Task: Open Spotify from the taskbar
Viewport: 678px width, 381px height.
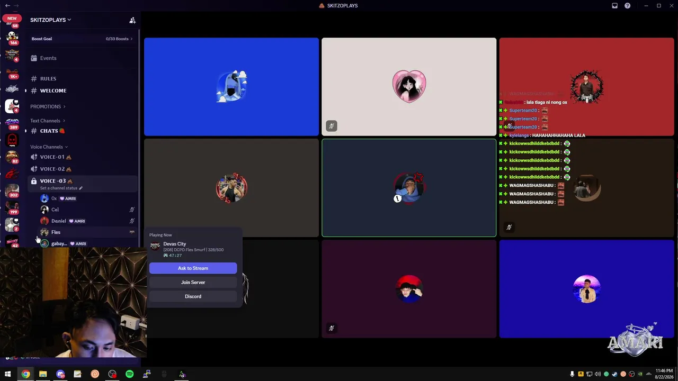Action: 130,375
